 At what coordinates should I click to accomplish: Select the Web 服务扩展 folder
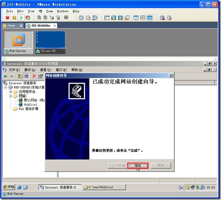(29, 109)
